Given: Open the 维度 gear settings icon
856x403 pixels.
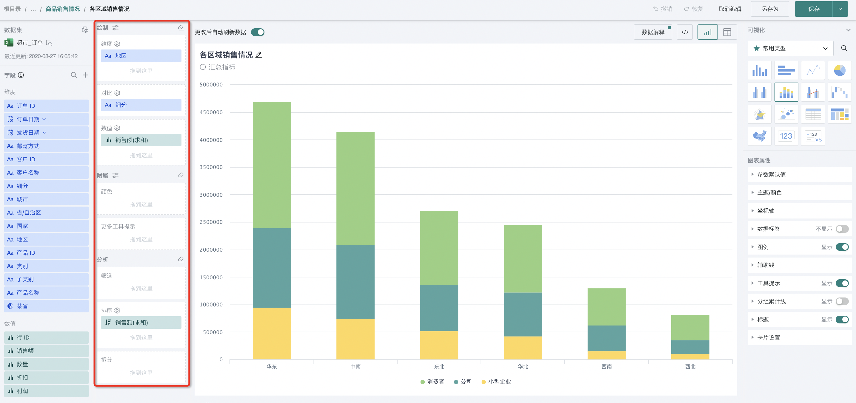Looking at the screenshot, I should [x=117, y=44].
